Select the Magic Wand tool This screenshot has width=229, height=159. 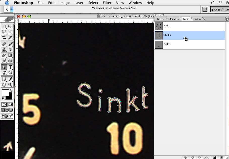coord(10,32)
